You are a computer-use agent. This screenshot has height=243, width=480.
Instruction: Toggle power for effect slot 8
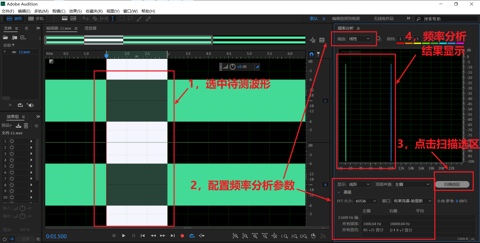pos(12,185)
